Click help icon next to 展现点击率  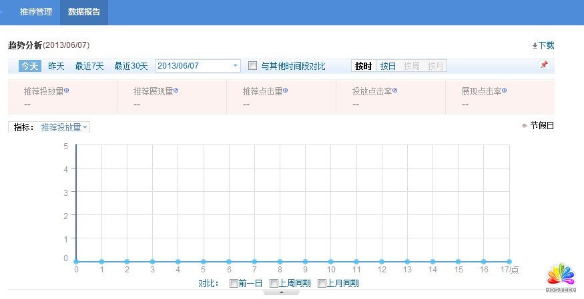point(503,90)
